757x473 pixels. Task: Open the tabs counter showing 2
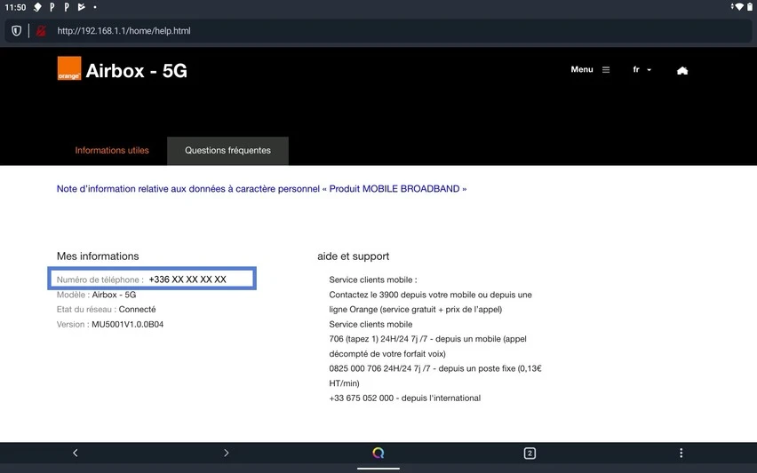[x=530, y=453]
